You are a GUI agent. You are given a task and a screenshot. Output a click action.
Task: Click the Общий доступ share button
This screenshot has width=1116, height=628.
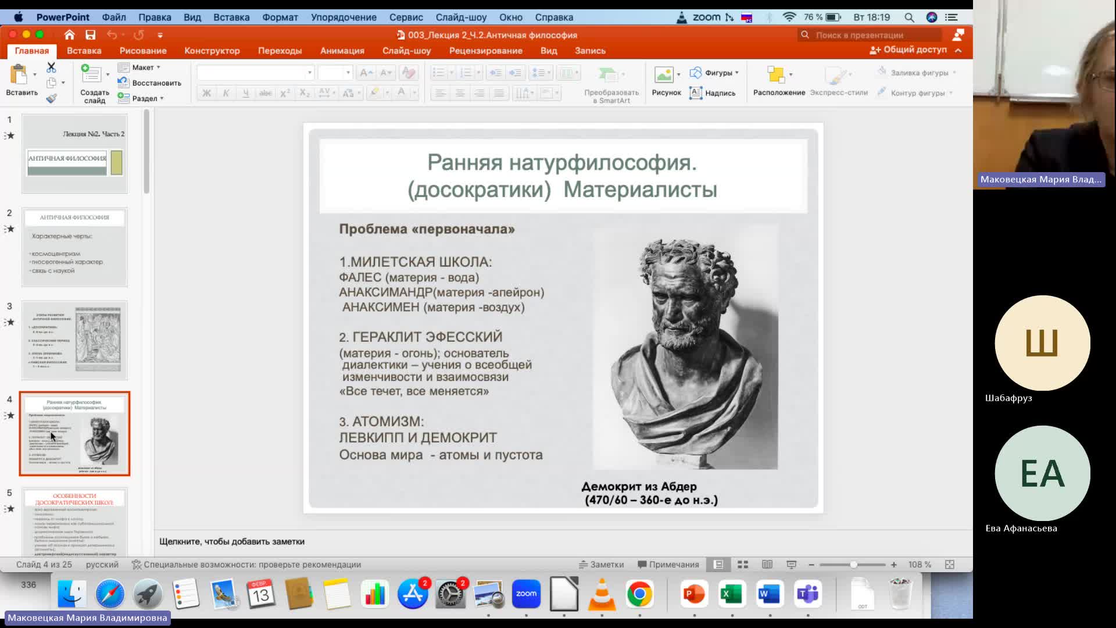coord(908,50)
